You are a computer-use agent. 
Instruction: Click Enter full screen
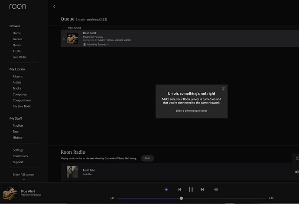(x=23, y=175)
